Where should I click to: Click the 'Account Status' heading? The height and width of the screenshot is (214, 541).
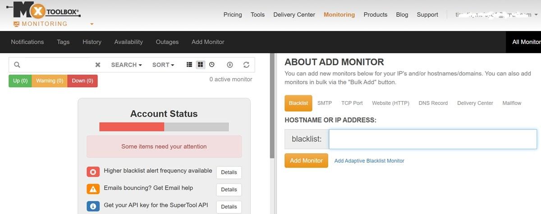pos(164,114)
